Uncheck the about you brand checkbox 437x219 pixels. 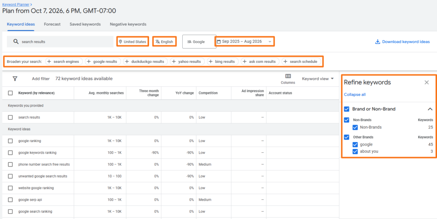[x=355, y=152]
